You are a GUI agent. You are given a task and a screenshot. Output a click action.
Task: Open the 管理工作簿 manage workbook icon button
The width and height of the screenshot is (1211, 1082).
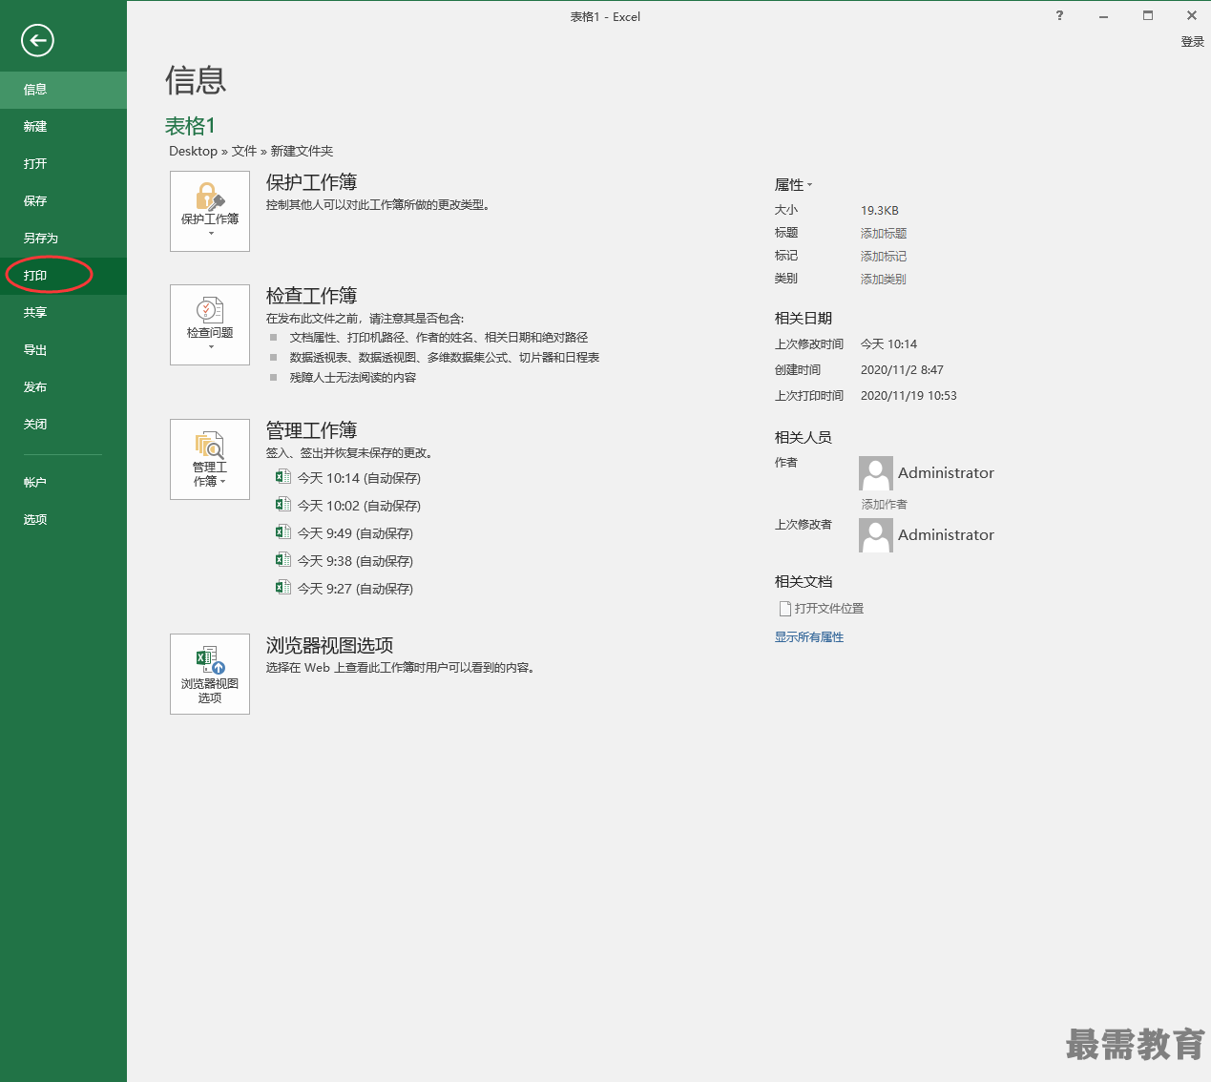coord(210,459)
